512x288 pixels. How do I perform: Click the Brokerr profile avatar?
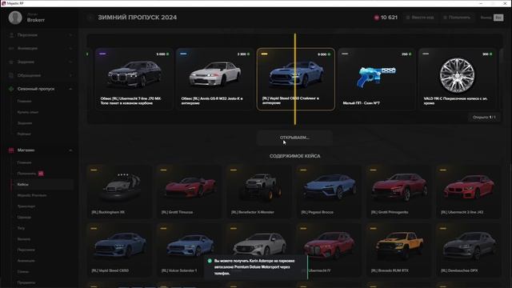[x=15, y=18]
